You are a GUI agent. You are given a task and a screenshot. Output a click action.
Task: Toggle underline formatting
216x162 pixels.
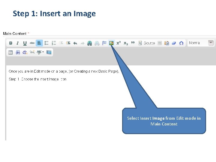coord(25,43)
